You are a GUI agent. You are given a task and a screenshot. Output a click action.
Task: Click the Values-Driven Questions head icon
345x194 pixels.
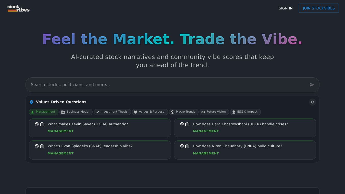click(x=31, y=102)
